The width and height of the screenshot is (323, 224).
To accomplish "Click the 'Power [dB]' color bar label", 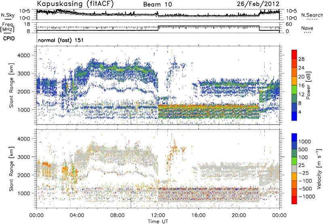I will (x=308, y=85).
